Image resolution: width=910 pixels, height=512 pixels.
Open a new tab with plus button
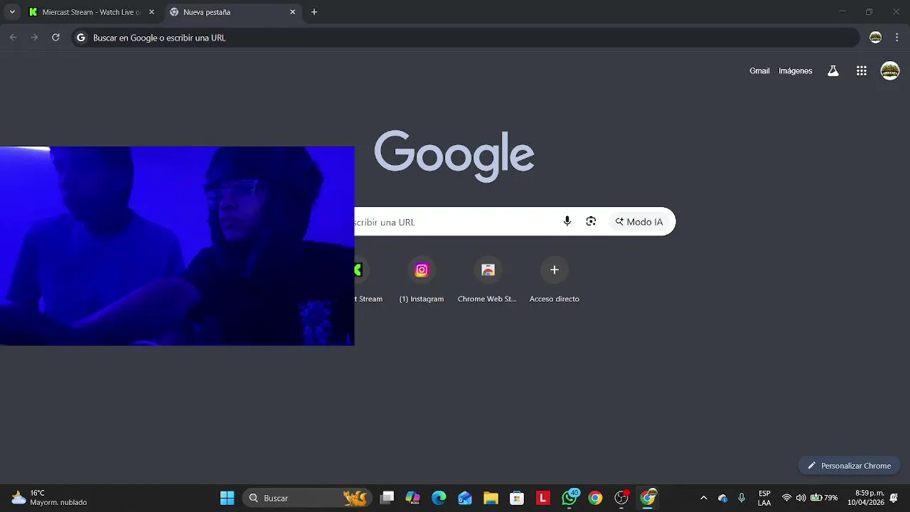pos(314,12)
